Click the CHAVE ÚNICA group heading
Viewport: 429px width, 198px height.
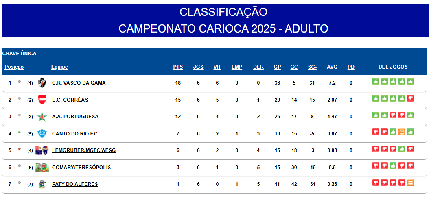tap(20, 54)
